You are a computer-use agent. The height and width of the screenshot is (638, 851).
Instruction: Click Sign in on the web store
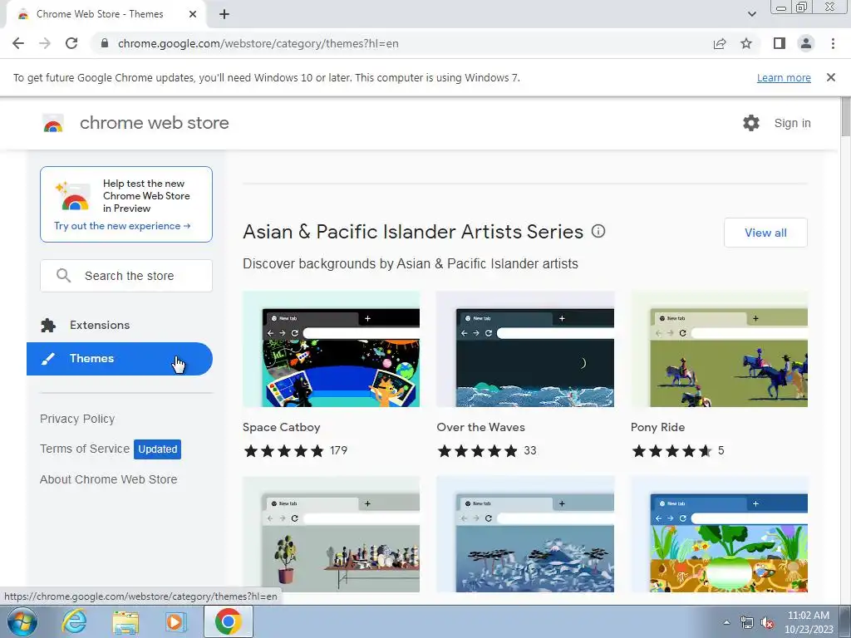pos(792,123)
